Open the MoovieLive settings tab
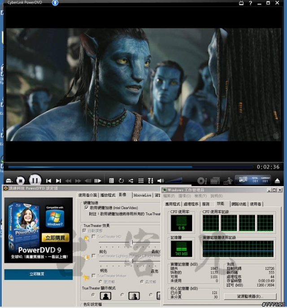Image resolution: width=287 pixels, height=308 pixels. pyautogui.click(x=143, y=195)
